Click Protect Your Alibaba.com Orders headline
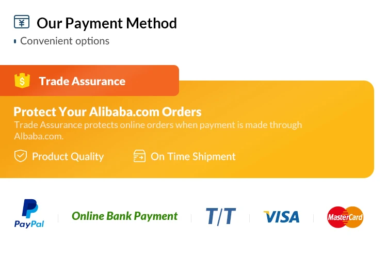Screen dimensions: 387x255 [107, 112]
